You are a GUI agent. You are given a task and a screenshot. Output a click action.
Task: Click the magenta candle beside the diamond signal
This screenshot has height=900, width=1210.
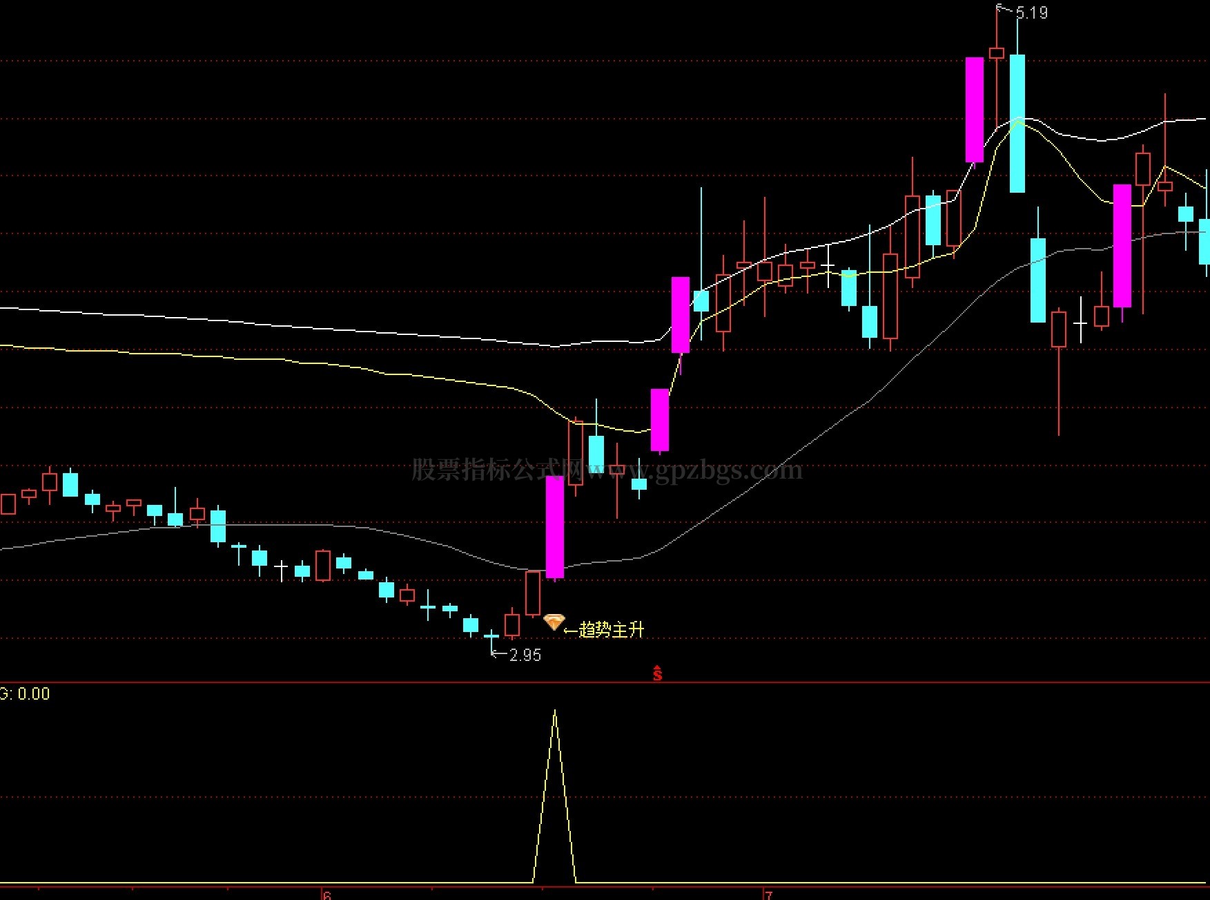pos(555,527)
